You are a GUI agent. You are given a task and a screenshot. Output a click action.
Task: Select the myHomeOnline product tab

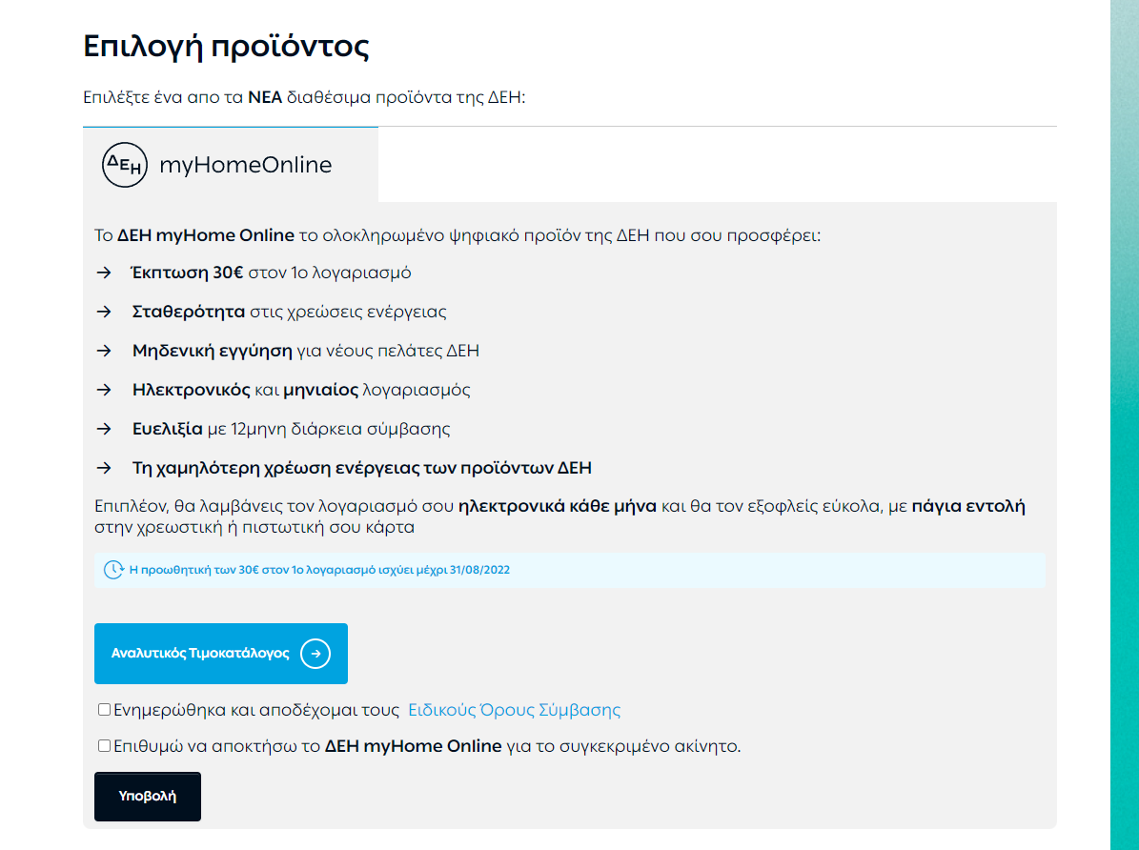231,165
